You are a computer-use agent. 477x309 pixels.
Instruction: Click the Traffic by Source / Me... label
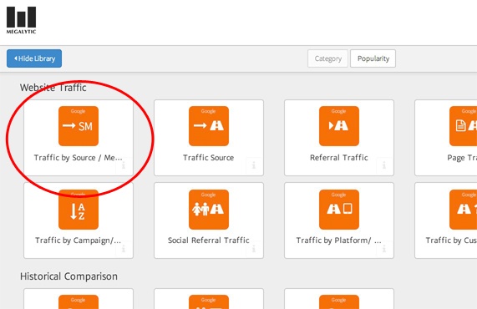pos(78,158)
